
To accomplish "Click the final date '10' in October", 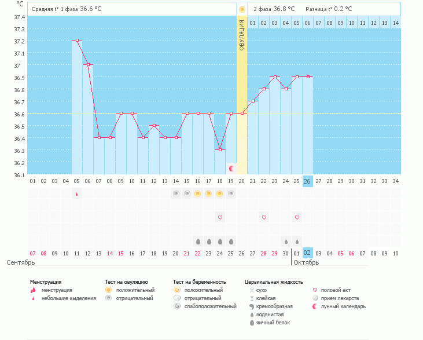I will (x=395, y=254).
